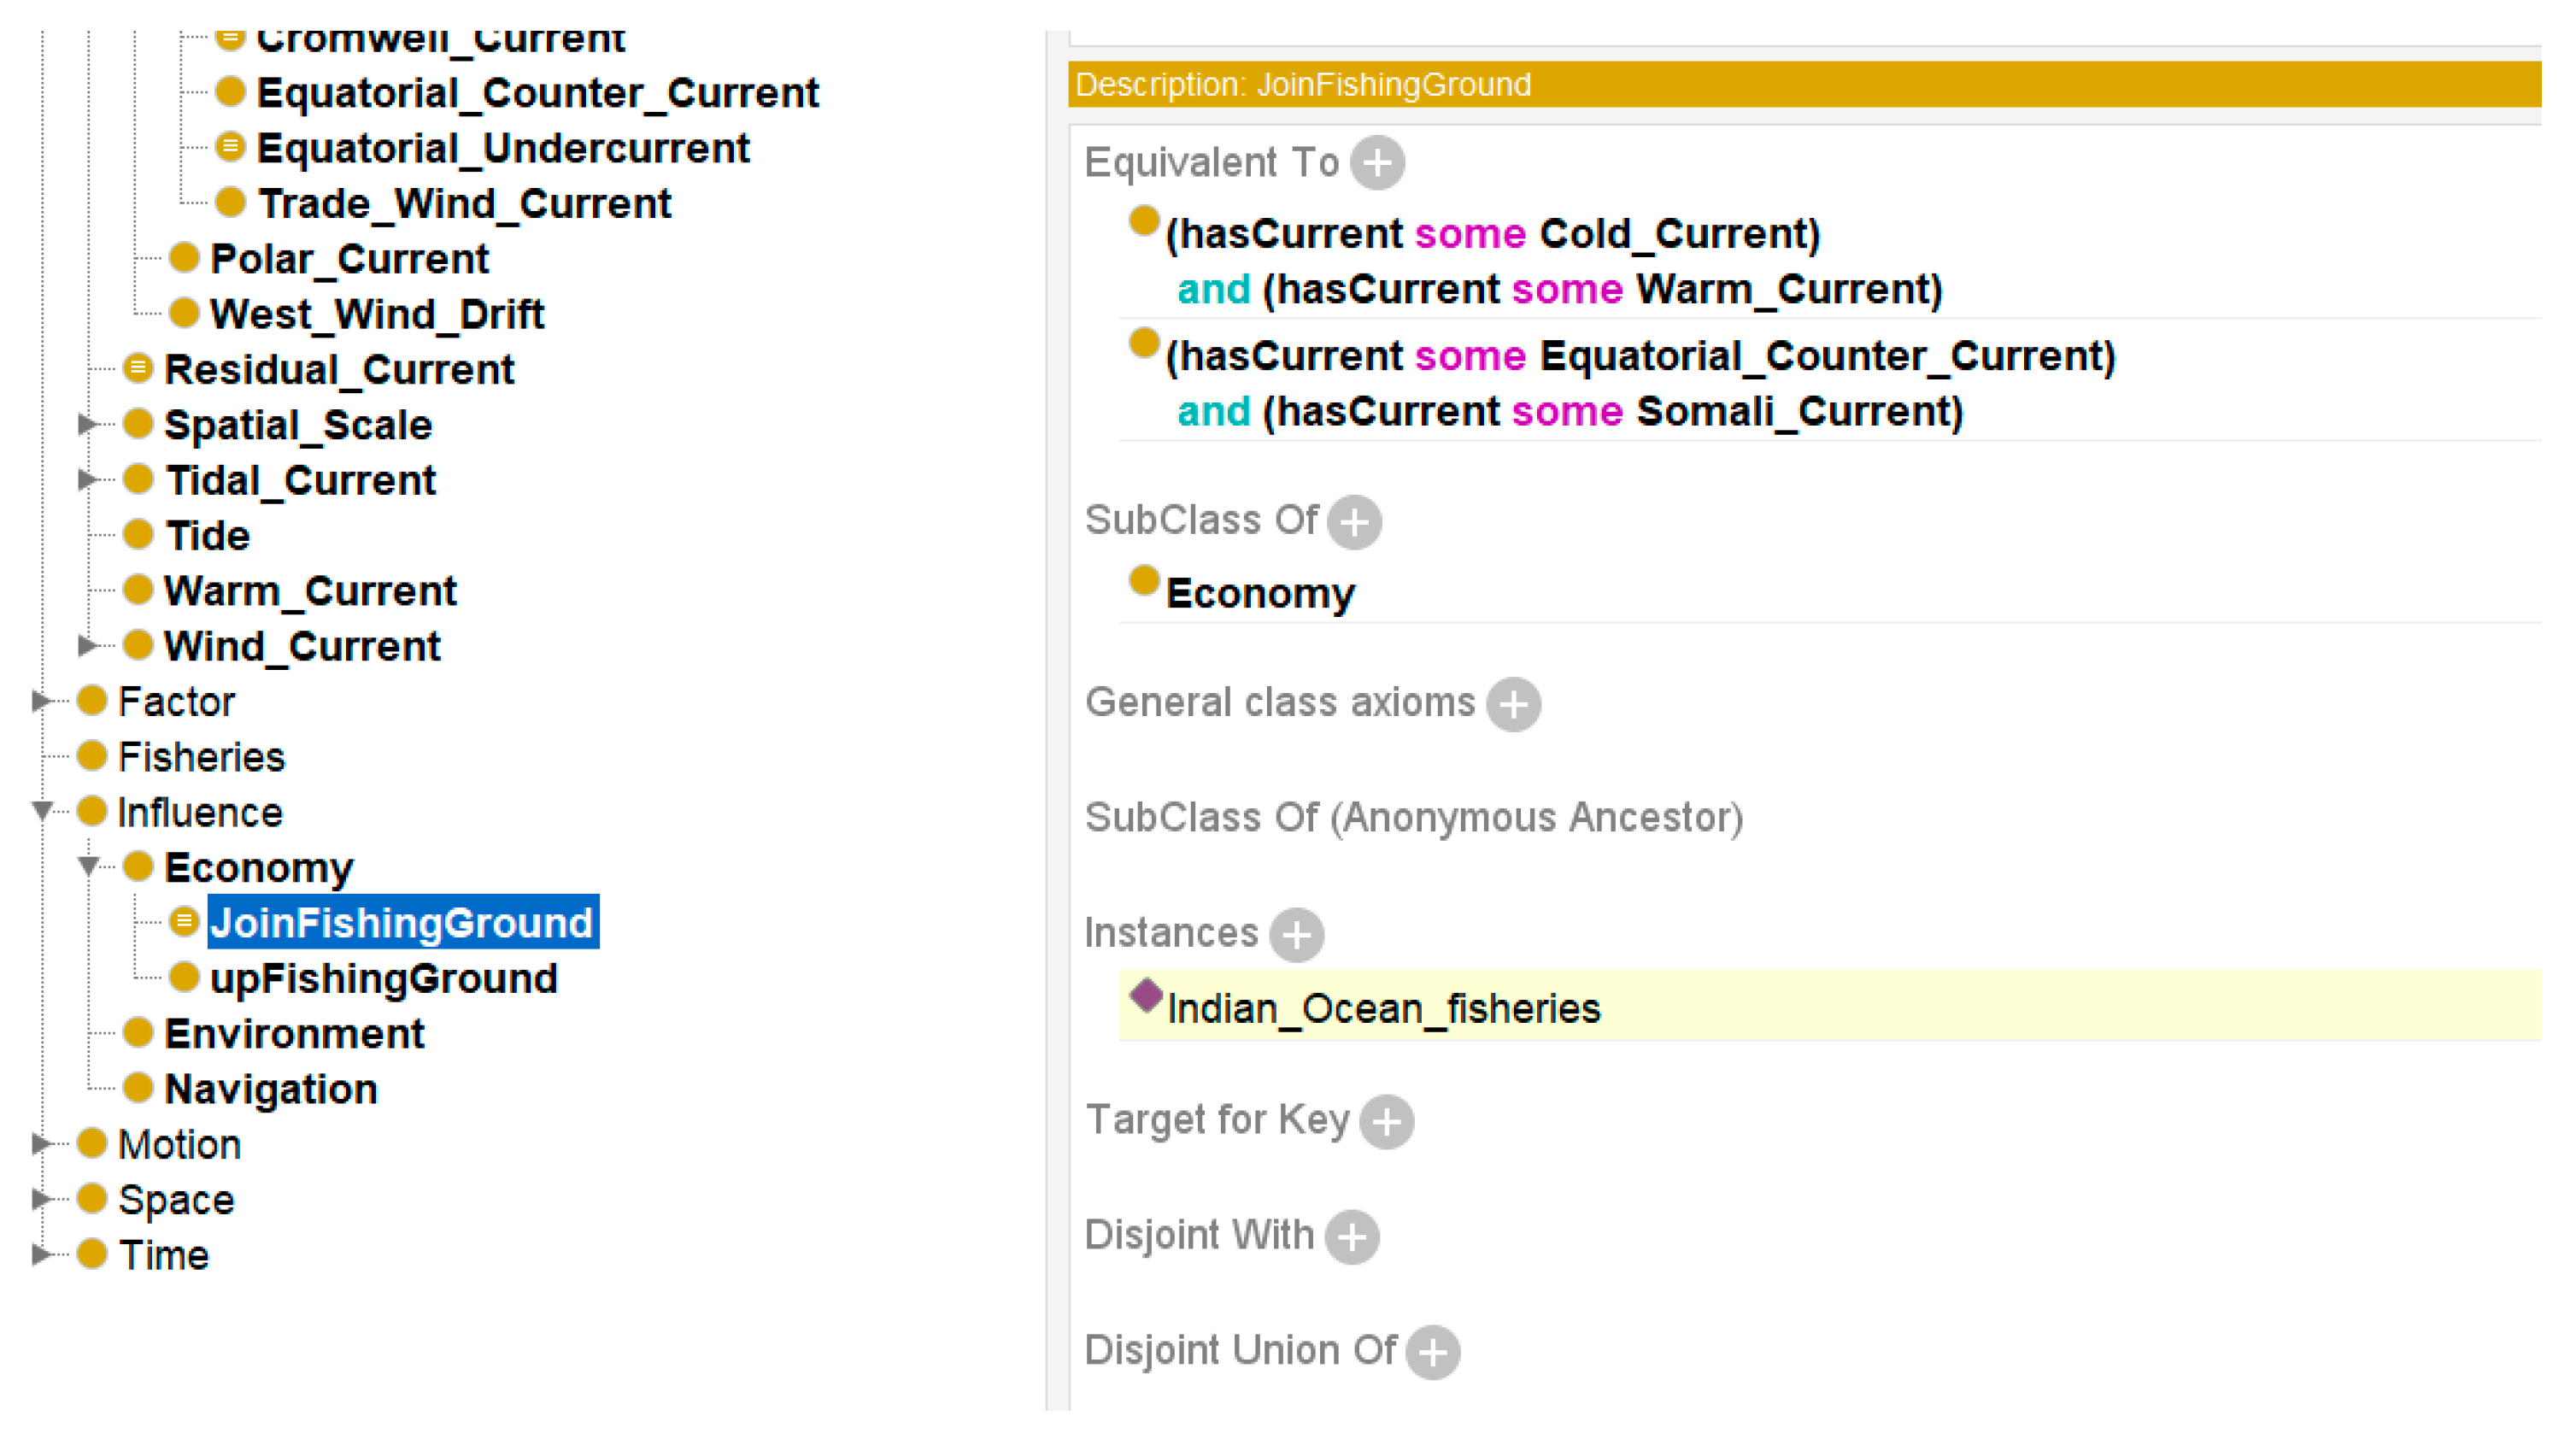Collapse the Influence tree branch

click(x=42, y=811)
